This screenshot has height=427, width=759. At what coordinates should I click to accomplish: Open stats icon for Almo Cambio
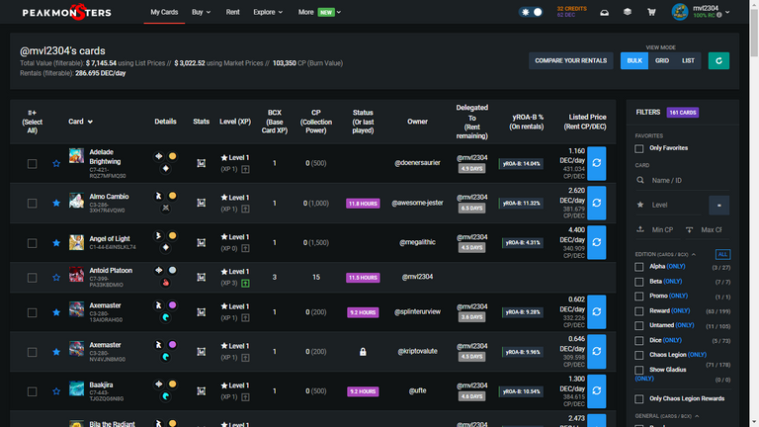[x=201, y=203]
